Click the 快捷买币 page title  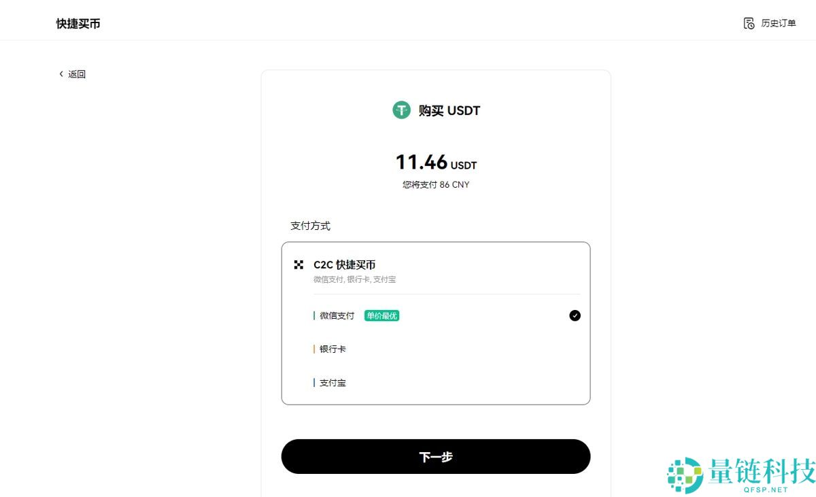coord(77,22)
